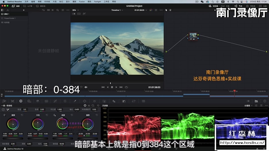The width and height of the screenshot is (269, 151).
Task: Open the viewer three-dot options menu
Action: (x=161, y=10)
